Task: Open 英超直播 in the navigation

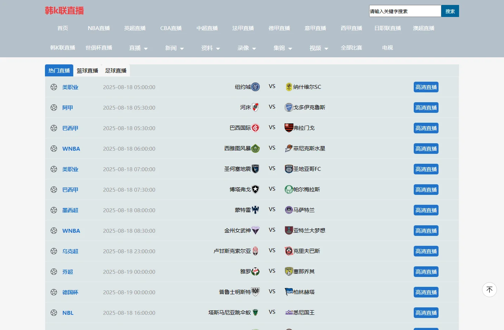Action: coord(135,28)
